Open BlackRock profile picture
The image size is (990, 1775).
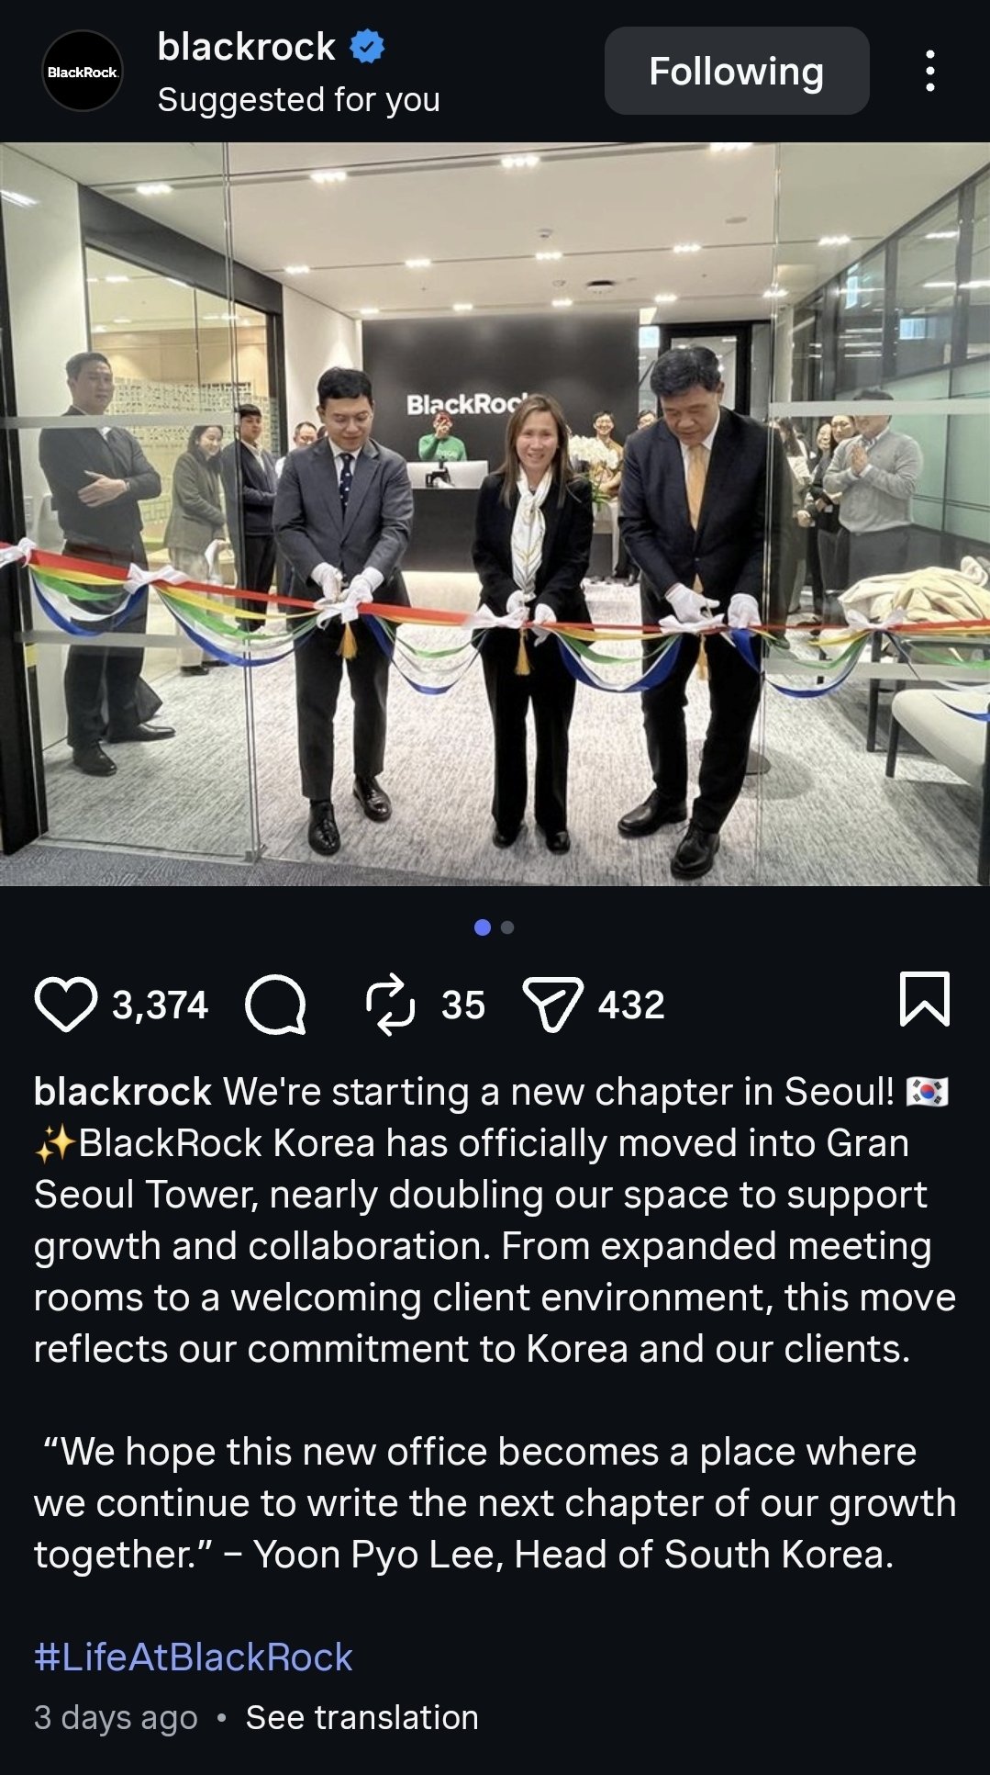pyautogui.click(x=83, y=71)
